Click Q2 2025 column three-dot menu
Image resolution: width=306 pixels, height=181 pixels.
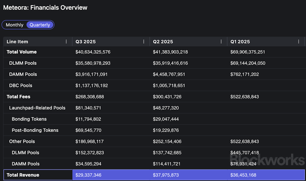(x=221, y=42)
